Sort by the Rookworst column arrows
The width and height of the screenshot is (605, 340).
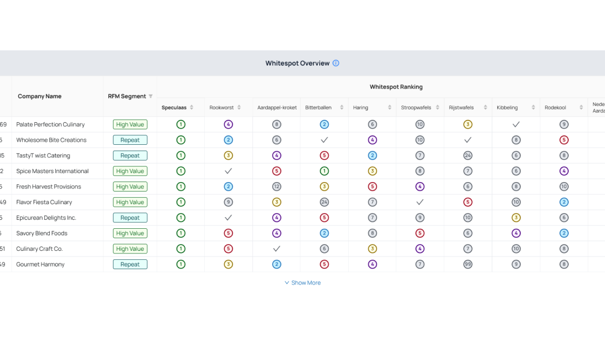(x=239, y=108)
